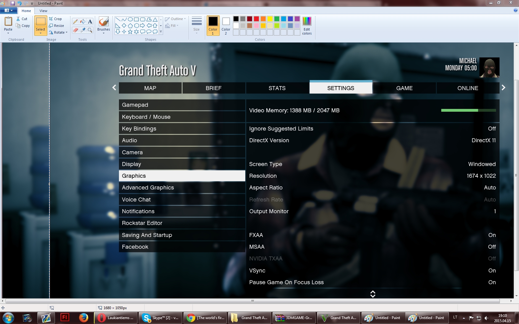519x324 pixels.
Task: Change the Aspect Ratio setting
Action: (x=372, y=188)
